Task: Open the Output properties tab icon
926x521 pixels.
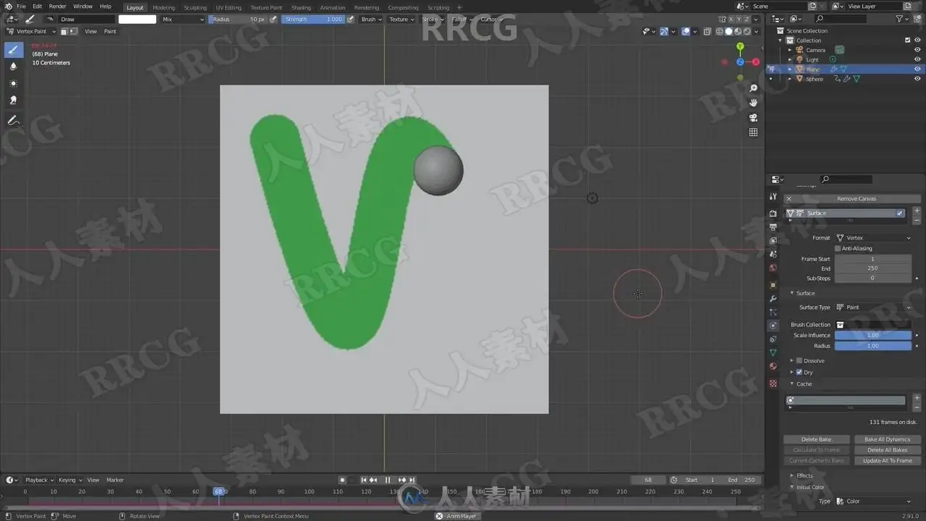Action: pyautogui.click(x=773, y=227)
